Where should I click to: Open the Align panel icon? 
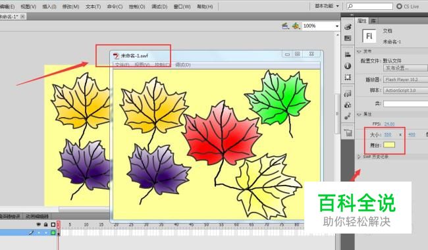(x=348, y=55)
